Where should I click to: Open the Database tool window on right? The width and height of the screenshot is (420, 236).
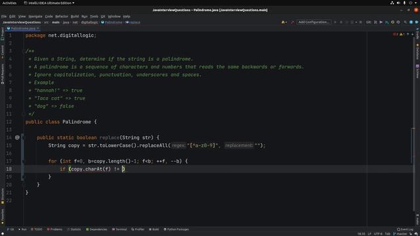[417, 52]
